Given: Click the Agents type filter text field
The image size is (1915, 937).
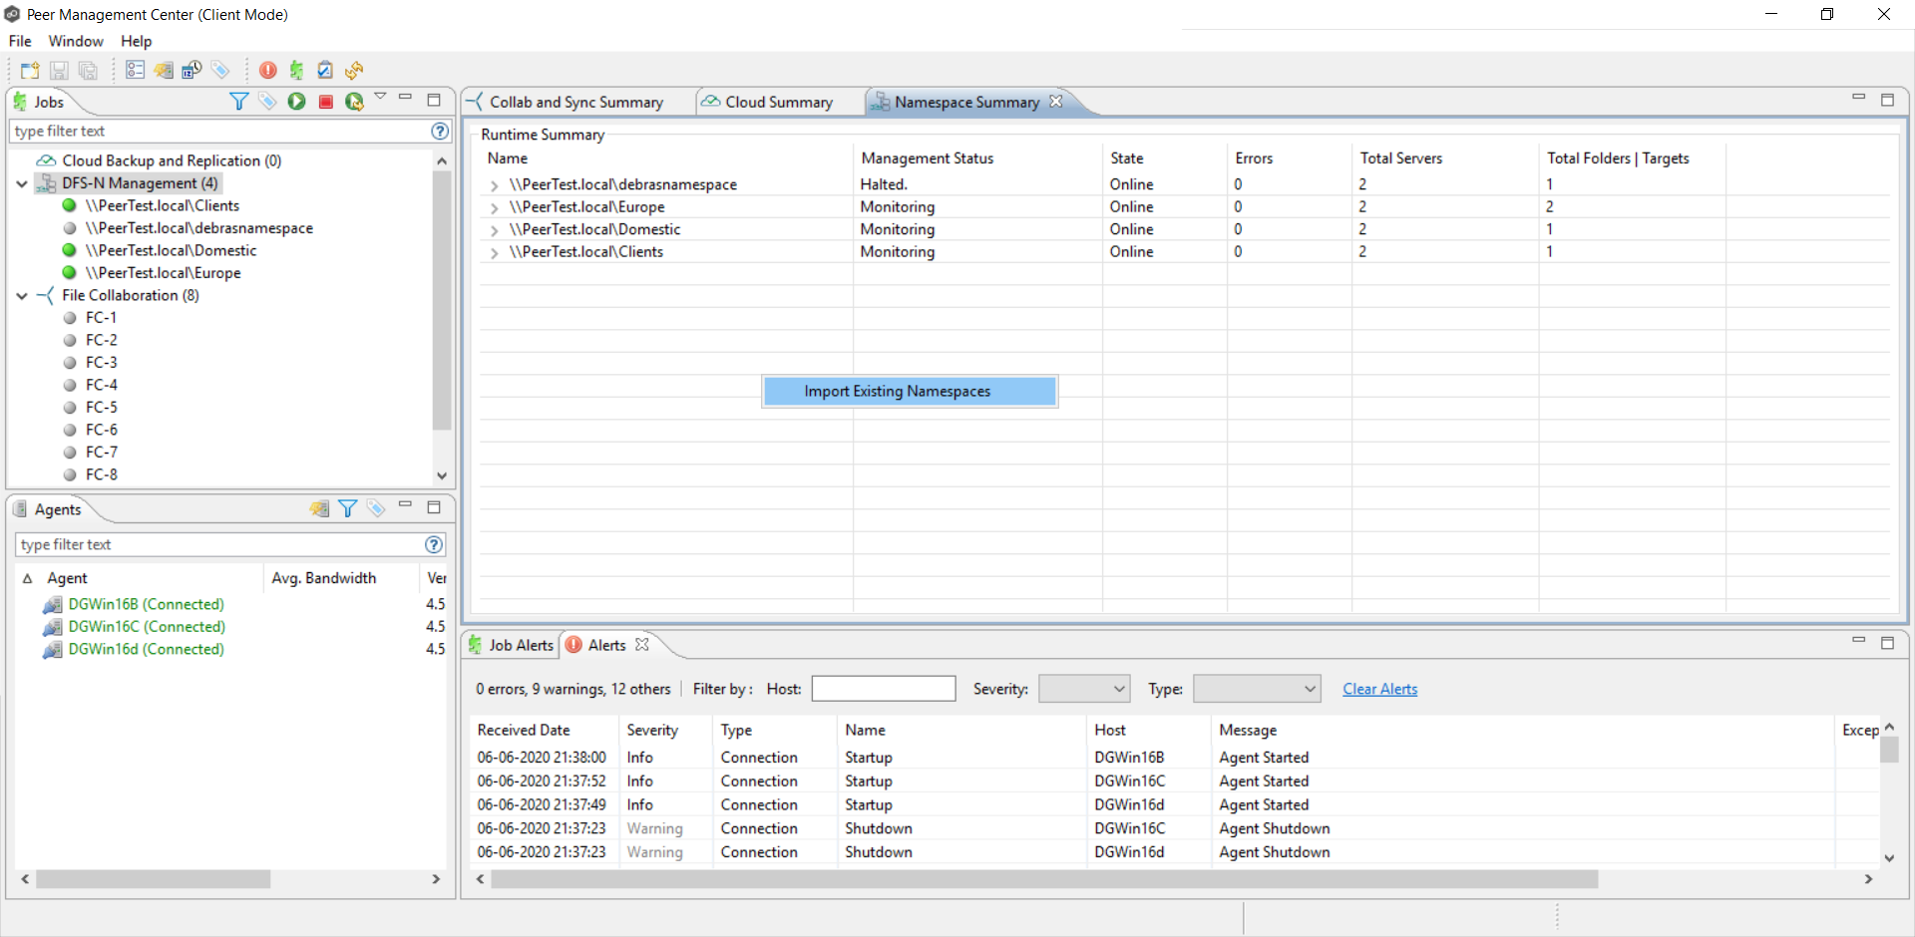Looking at the screenshot, I should point(219,544).
